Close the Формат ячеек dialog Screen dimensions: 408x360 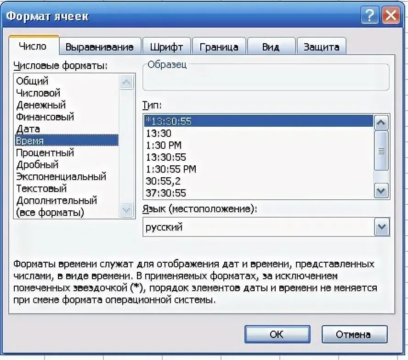click(x=391, y=16)
